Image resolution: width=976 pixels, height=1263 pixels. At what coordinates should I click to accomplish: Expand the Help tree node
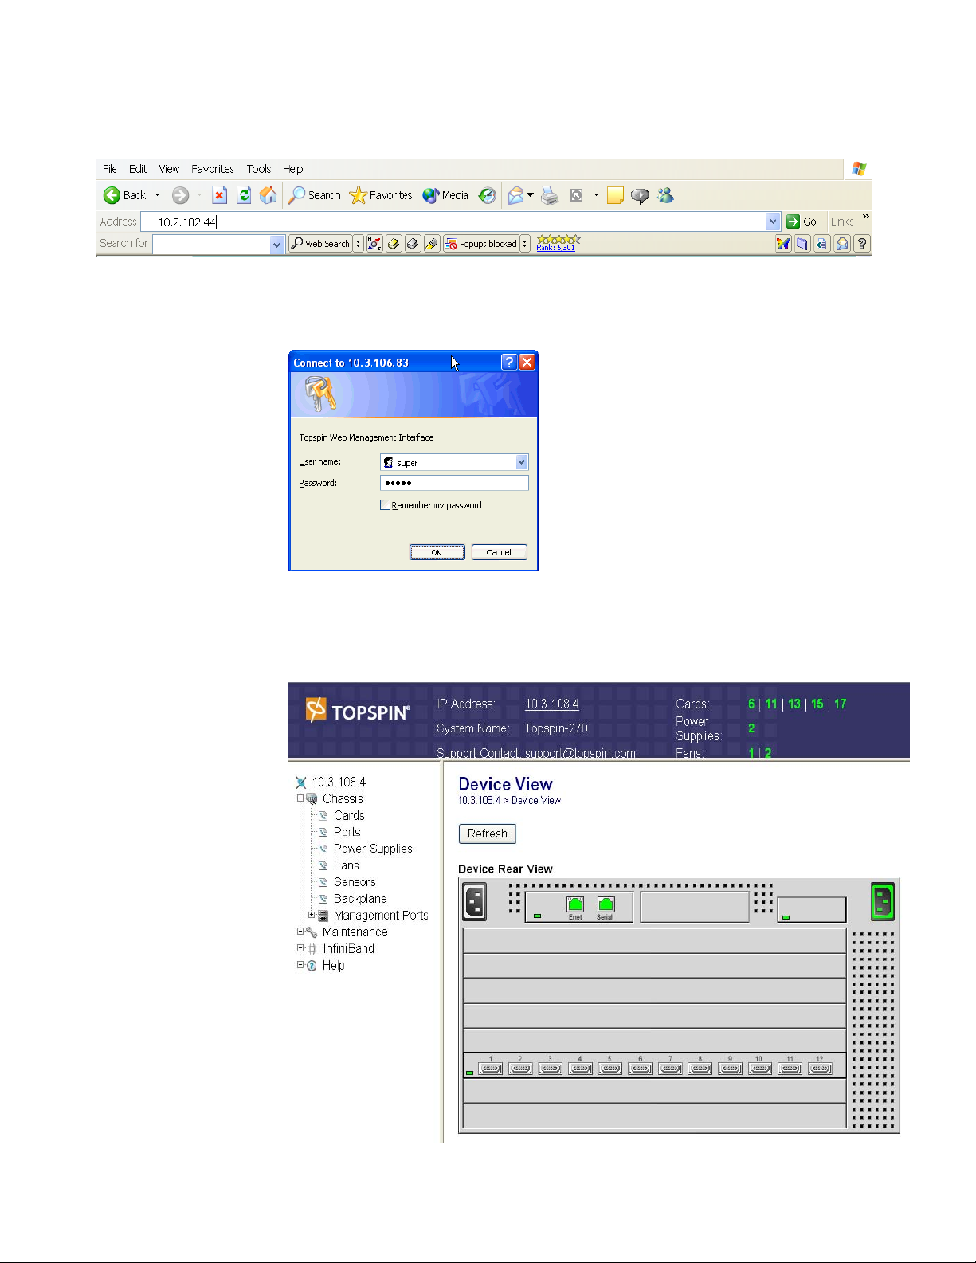click(x=300, y=965)
